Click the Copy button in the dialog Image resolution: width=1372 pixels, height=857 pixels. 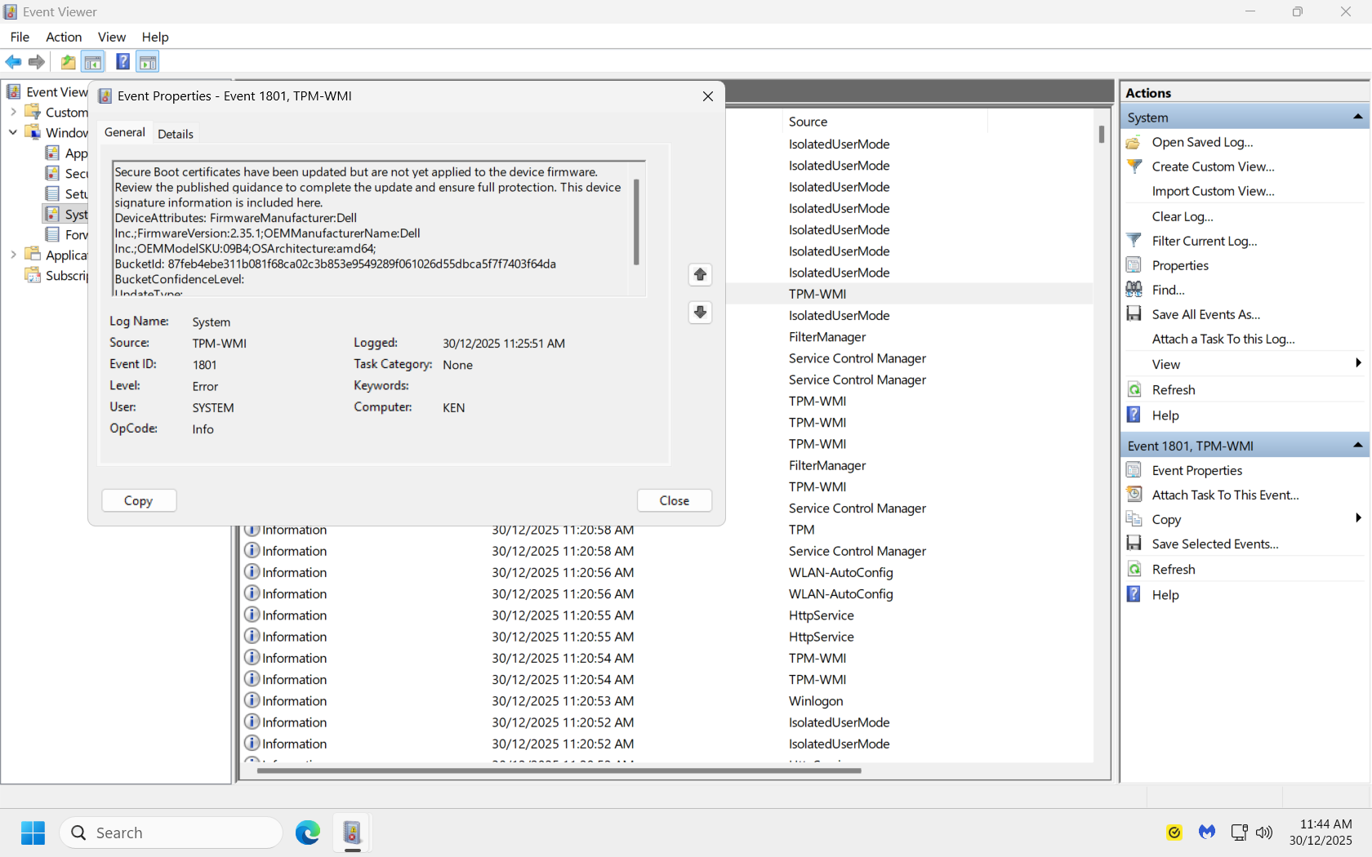click(138, 500)
